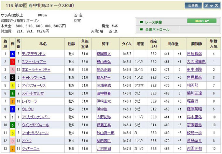Open jockey 福永祐一 link

click(x=105, y=78)
